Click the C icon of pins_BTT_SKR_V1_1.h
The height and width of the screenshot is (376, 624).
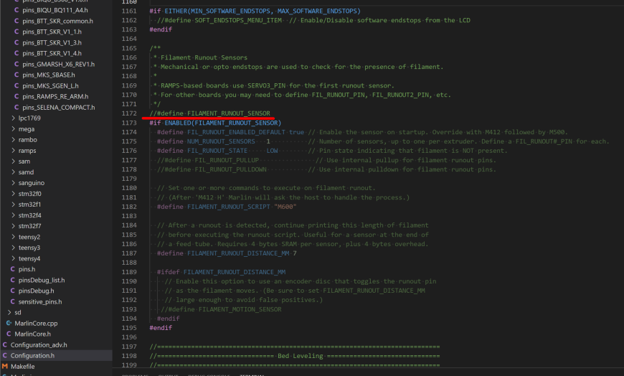pos(16,32)
